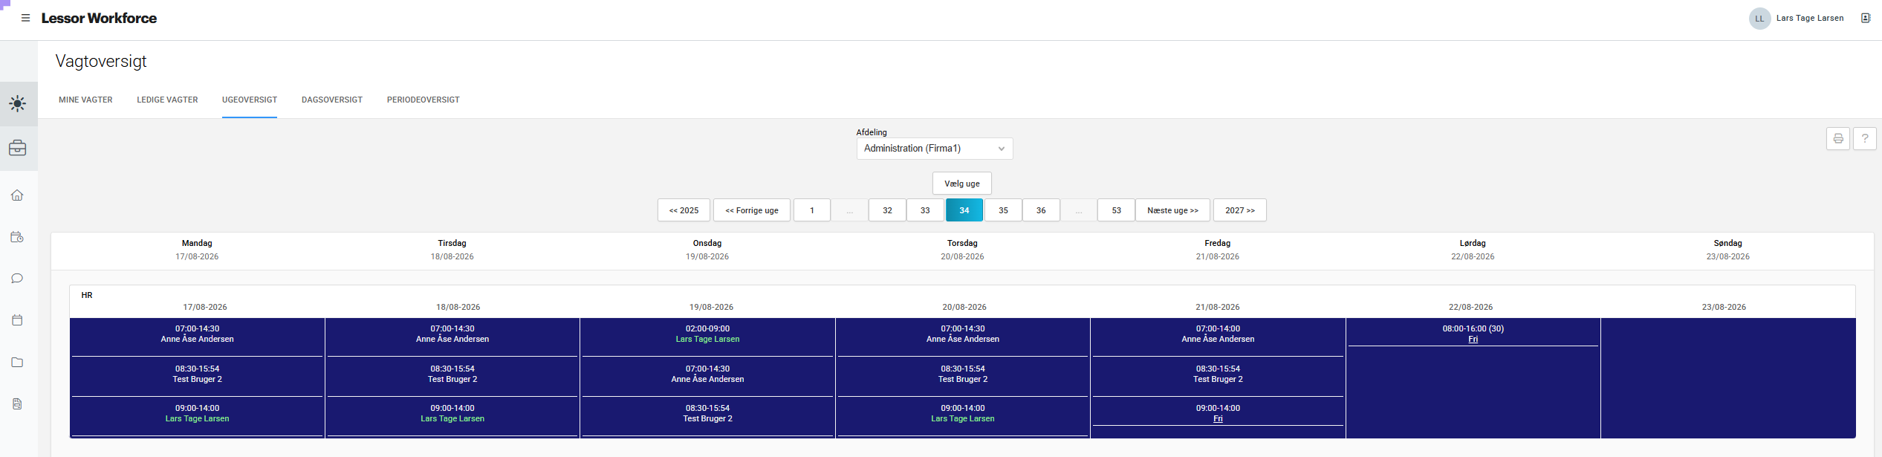Viewport: 1882px width, 457px height.
Task: Select current week 34
Action: click(964, 210)
